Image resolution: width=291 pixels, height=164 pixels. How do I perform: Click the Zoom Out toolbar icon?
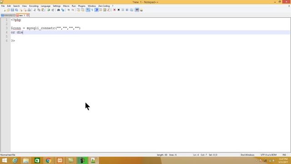(73, 10)
